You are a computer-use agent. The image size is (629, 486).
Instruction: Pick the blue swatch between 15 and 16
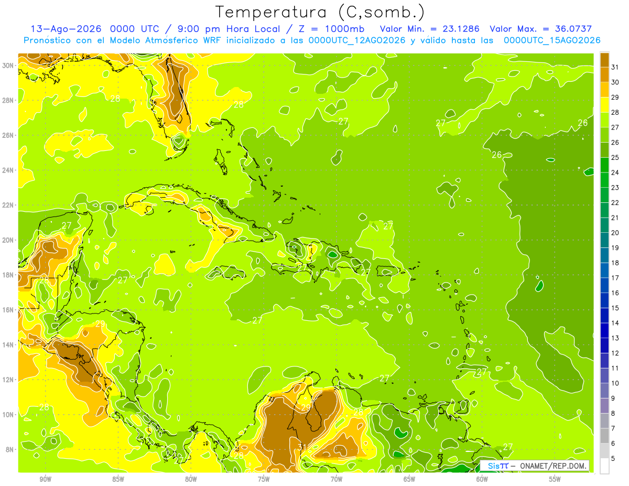[x=605, y=301]
